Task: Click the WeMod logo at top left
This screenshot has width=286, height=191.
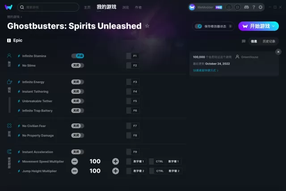Action: [x=8, y=8]
